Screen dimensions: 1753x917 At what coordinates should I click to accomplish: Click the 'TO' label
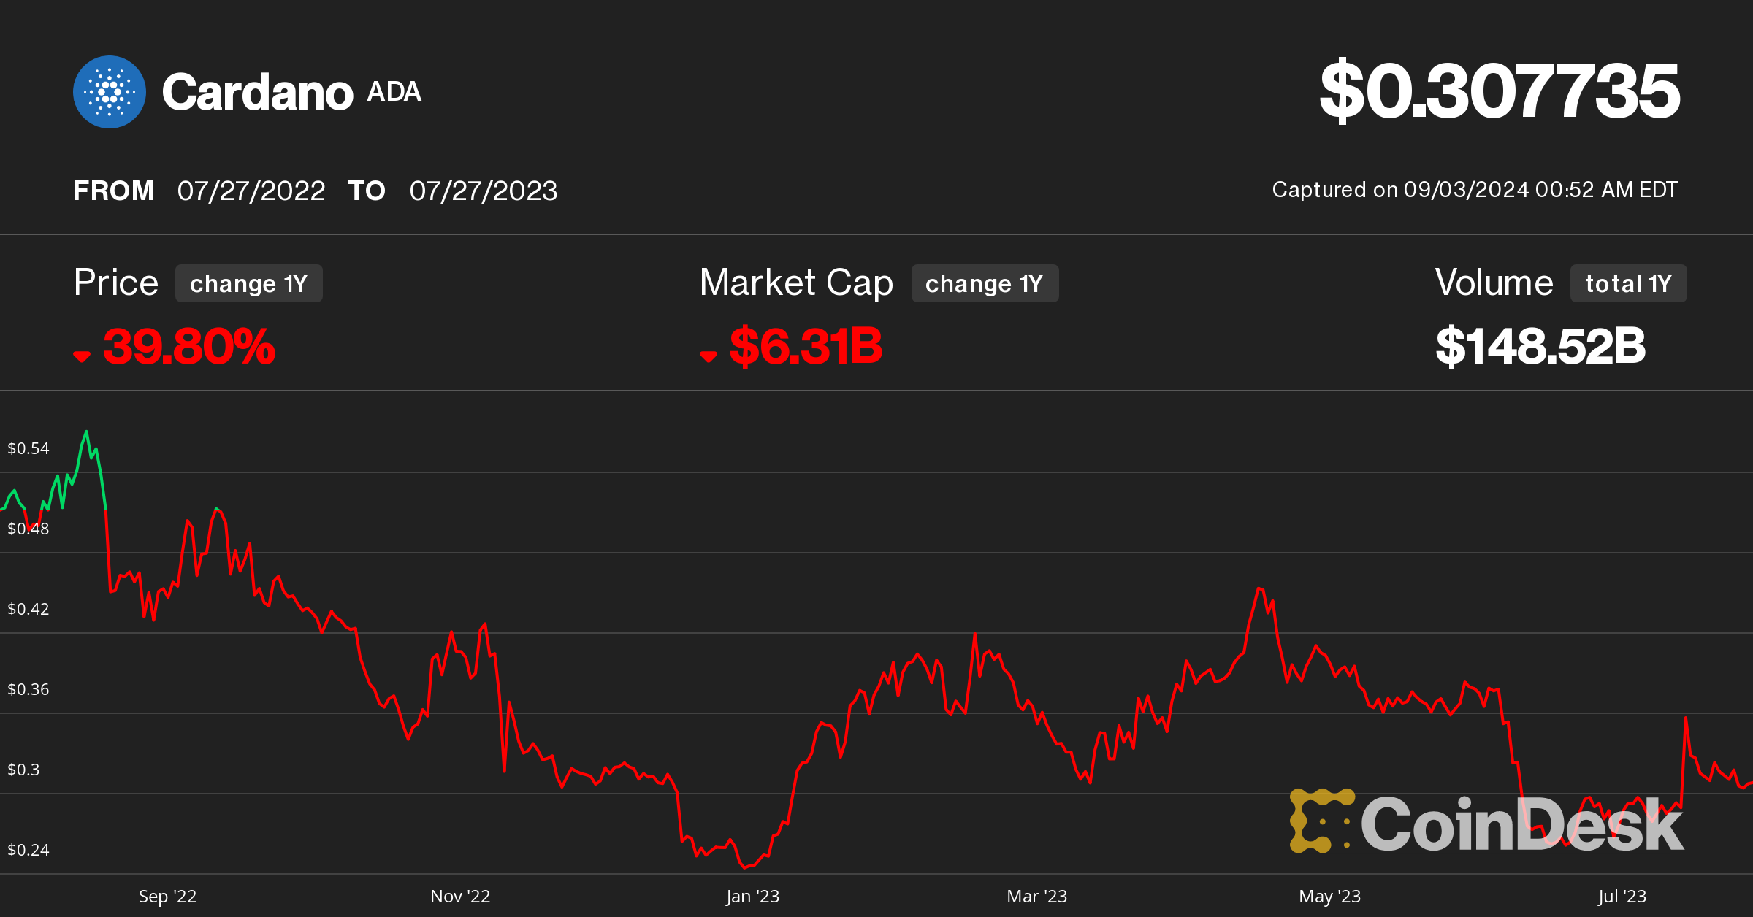tap(367, 191)
